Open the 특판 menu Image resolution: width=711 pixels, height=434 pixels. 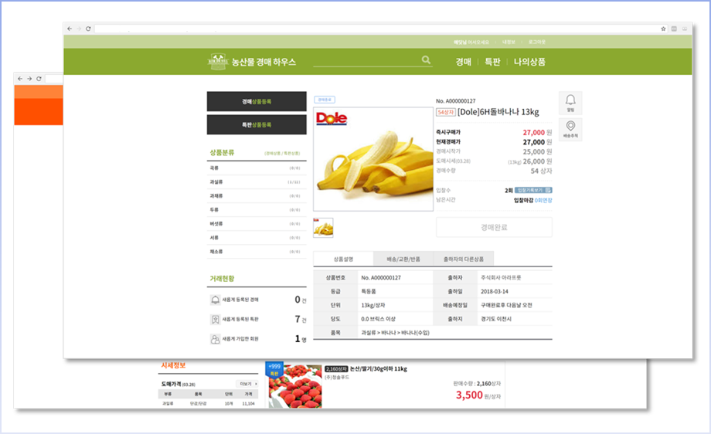click(x=492, y=62)
